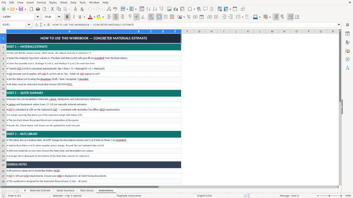
Task: Toggle Wrap Text button
Action: pyautogui.click(x=151, y=17)
